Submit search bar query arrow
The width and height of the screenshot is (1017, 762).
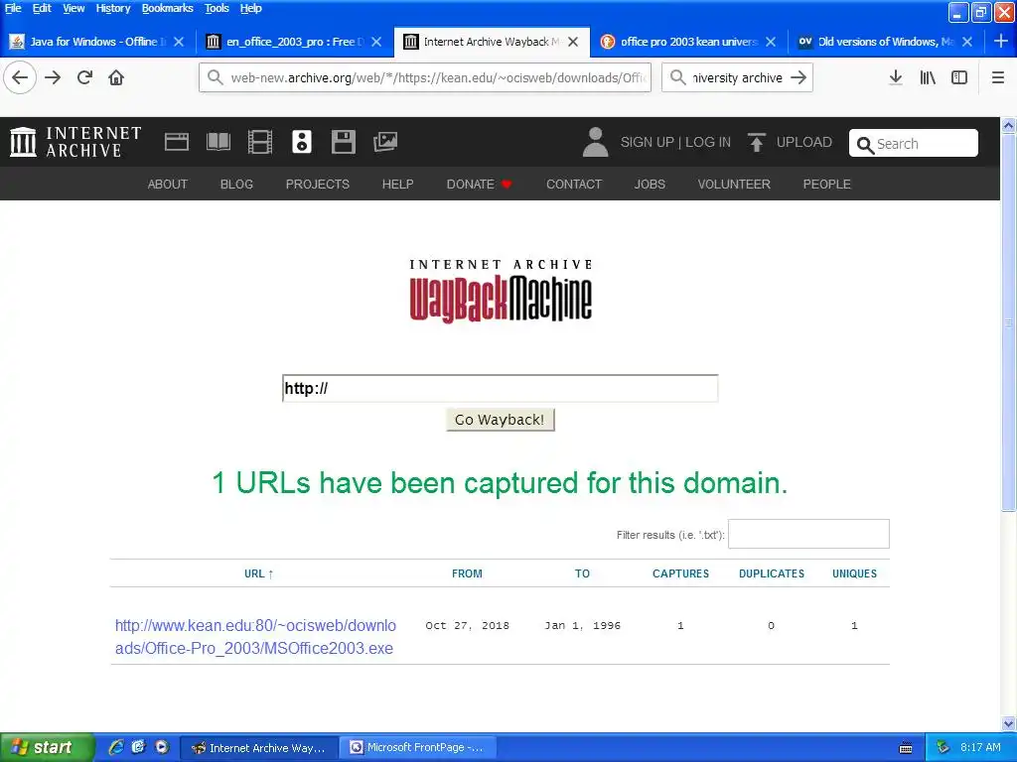tap(799, 77)
